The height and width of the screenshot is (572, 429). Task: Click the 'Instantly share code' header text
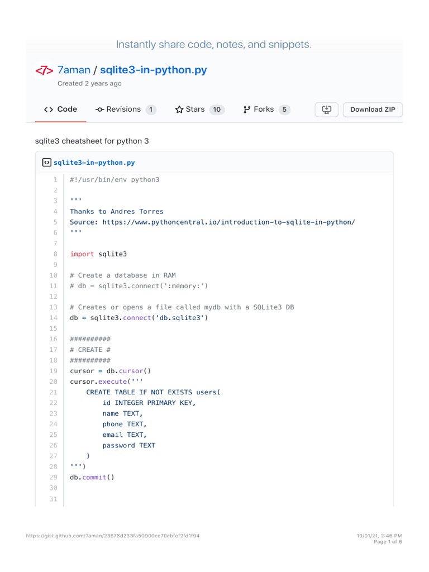tap(213, 45)
